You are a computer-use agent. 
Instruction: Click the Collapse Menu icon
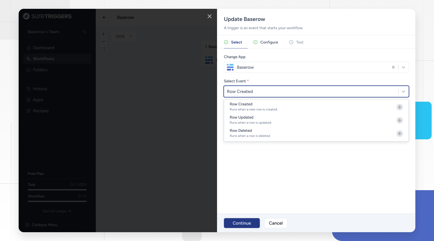(28, 225)
